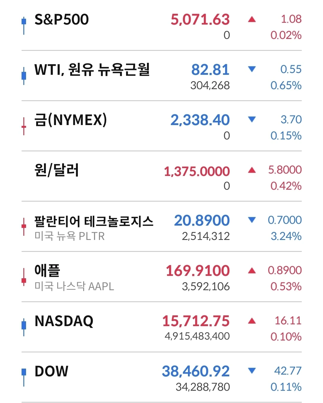Click the NASDAQ candlestick icon

click(x=24, y=327)
